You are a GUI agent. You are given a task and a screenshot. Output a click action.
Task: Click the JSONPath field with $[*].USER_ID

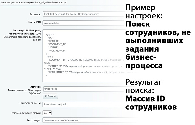pyautogui.click(x=84, y=89)
